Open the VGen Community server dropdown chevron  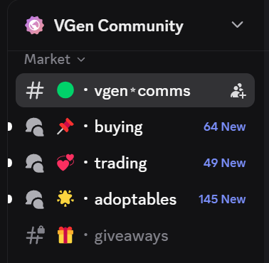coord(237,24)
